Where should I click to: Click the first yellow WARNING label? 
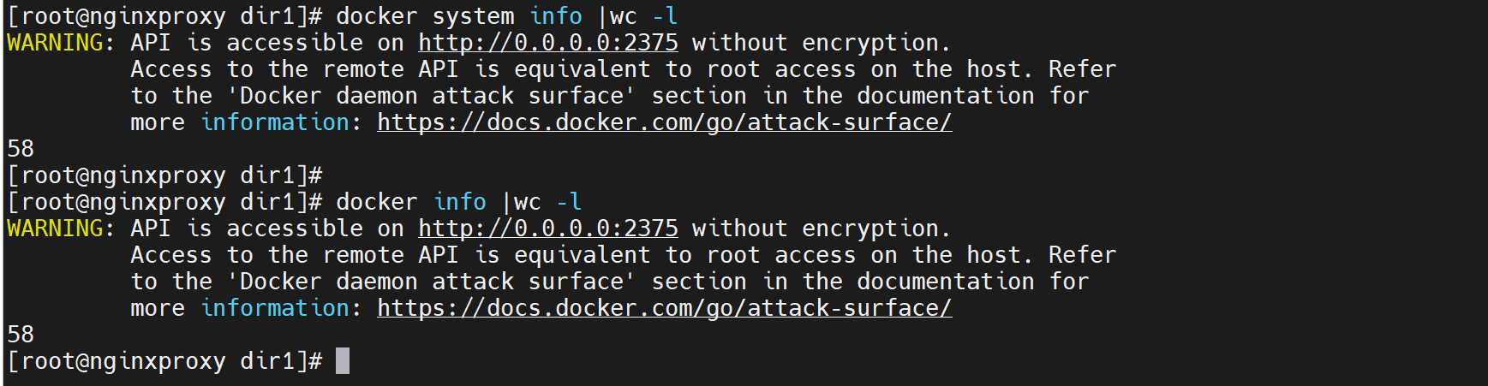tap(55, 43)
